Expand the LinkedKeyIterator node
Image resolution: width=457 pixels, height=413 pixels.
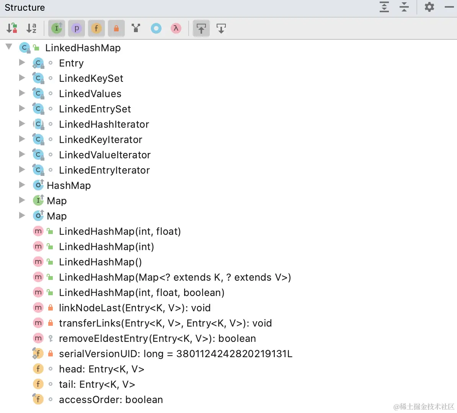[22, 139]
